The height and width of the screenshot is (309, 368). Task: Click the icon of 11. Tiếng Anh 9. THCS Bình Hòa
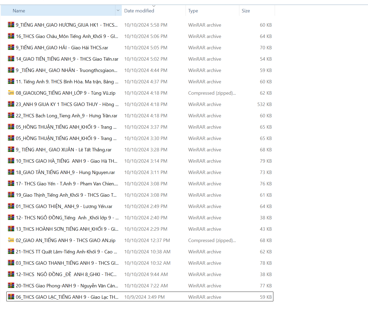coord(11,81)
